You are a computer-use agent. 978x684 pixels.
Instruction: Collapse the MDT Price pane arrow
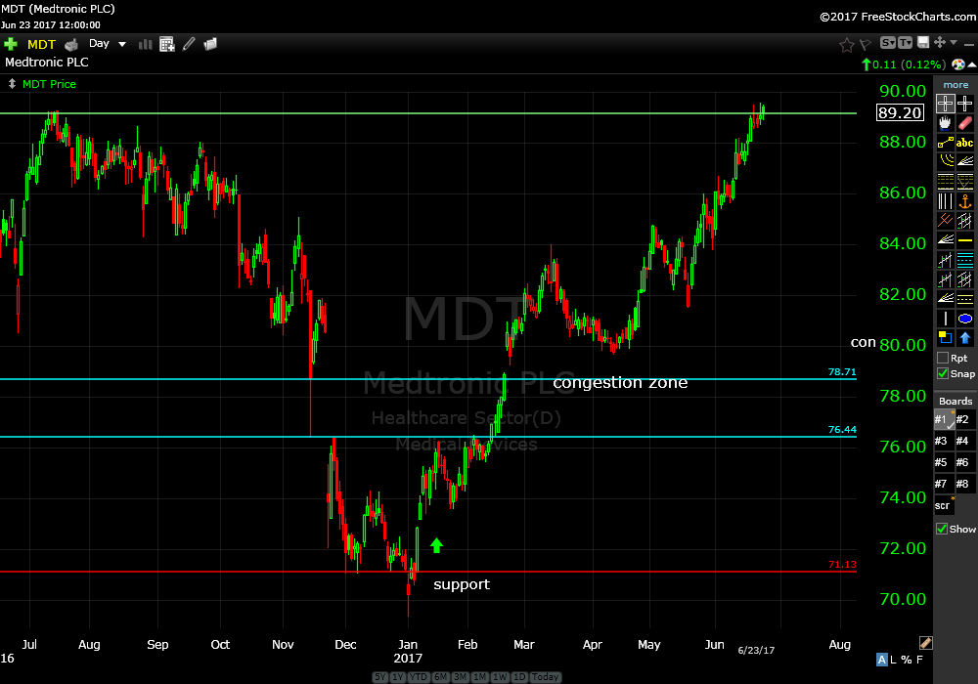click(11, 84)
